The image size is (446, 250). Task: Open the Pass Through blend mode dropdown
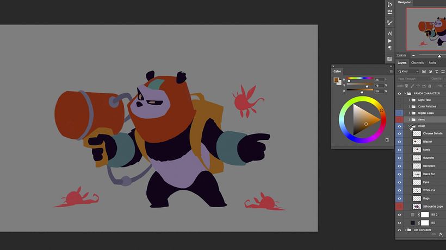coord(413,79)
